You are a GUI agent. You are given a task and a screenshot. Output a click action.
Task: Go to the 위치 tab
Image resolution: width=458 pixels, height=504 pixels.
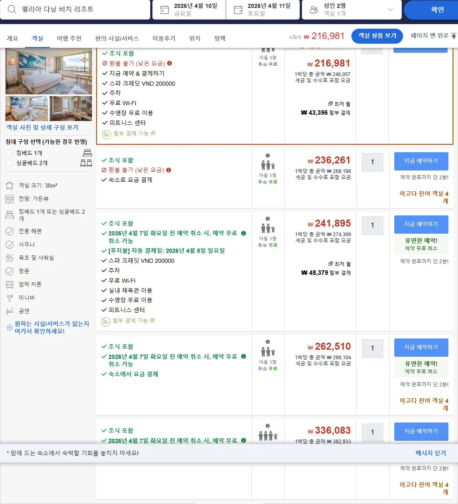pos(195,38)
